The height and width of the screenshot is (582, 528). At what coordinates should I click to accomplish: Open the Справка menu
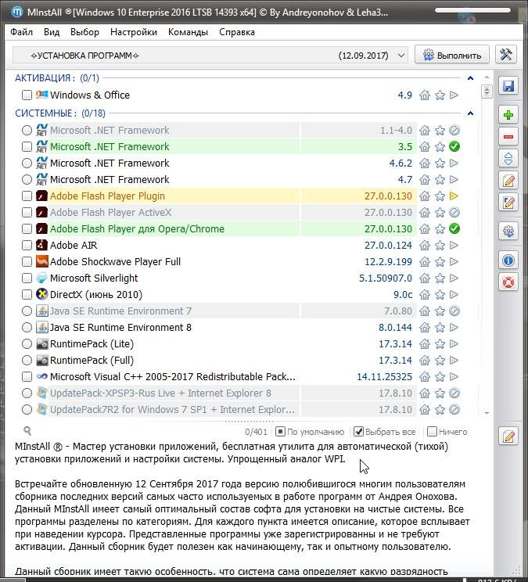click(237, 32)
